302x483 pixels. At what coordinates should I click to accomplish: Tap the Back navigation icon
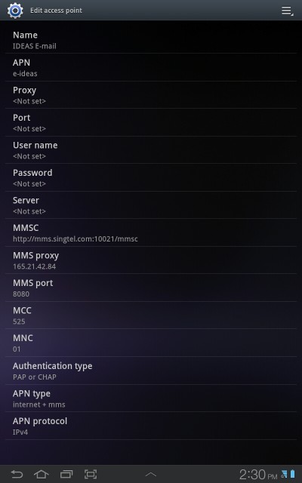pos(17,474)
